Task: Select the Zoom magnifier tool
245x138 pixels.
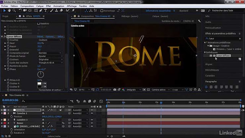Action: pos(14,11)
